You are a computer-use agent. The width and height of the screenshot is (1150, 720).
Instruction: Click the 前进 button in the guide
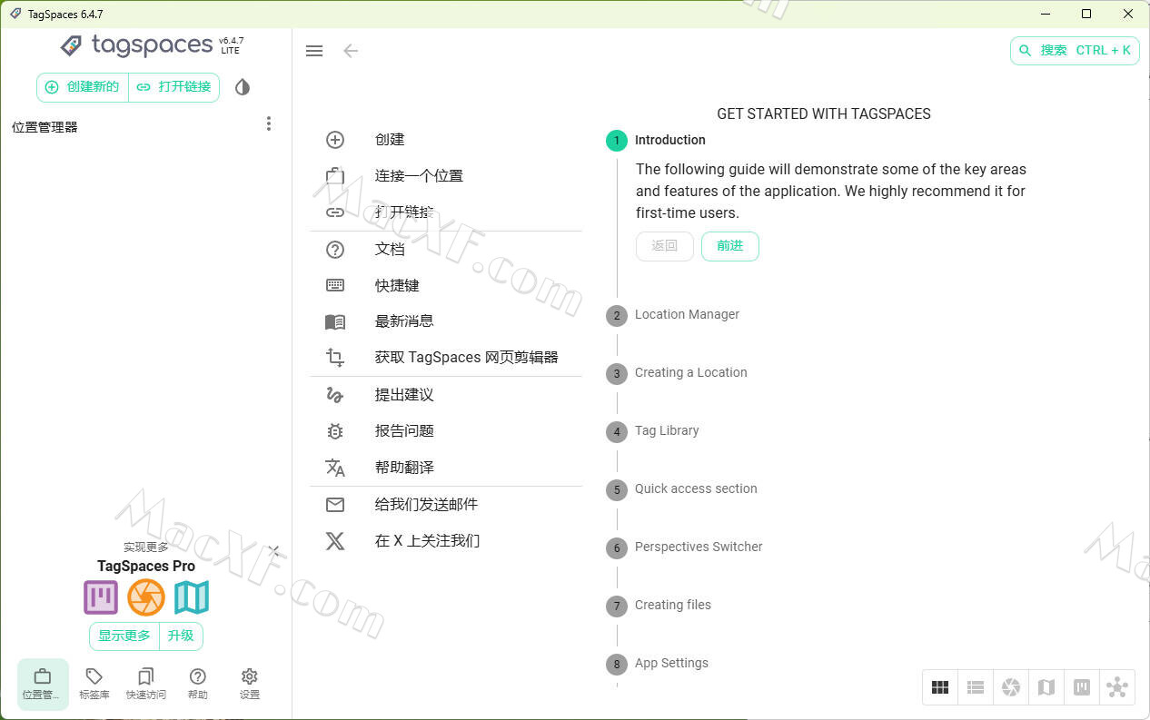pyautogui.click(x=730, y=246)
